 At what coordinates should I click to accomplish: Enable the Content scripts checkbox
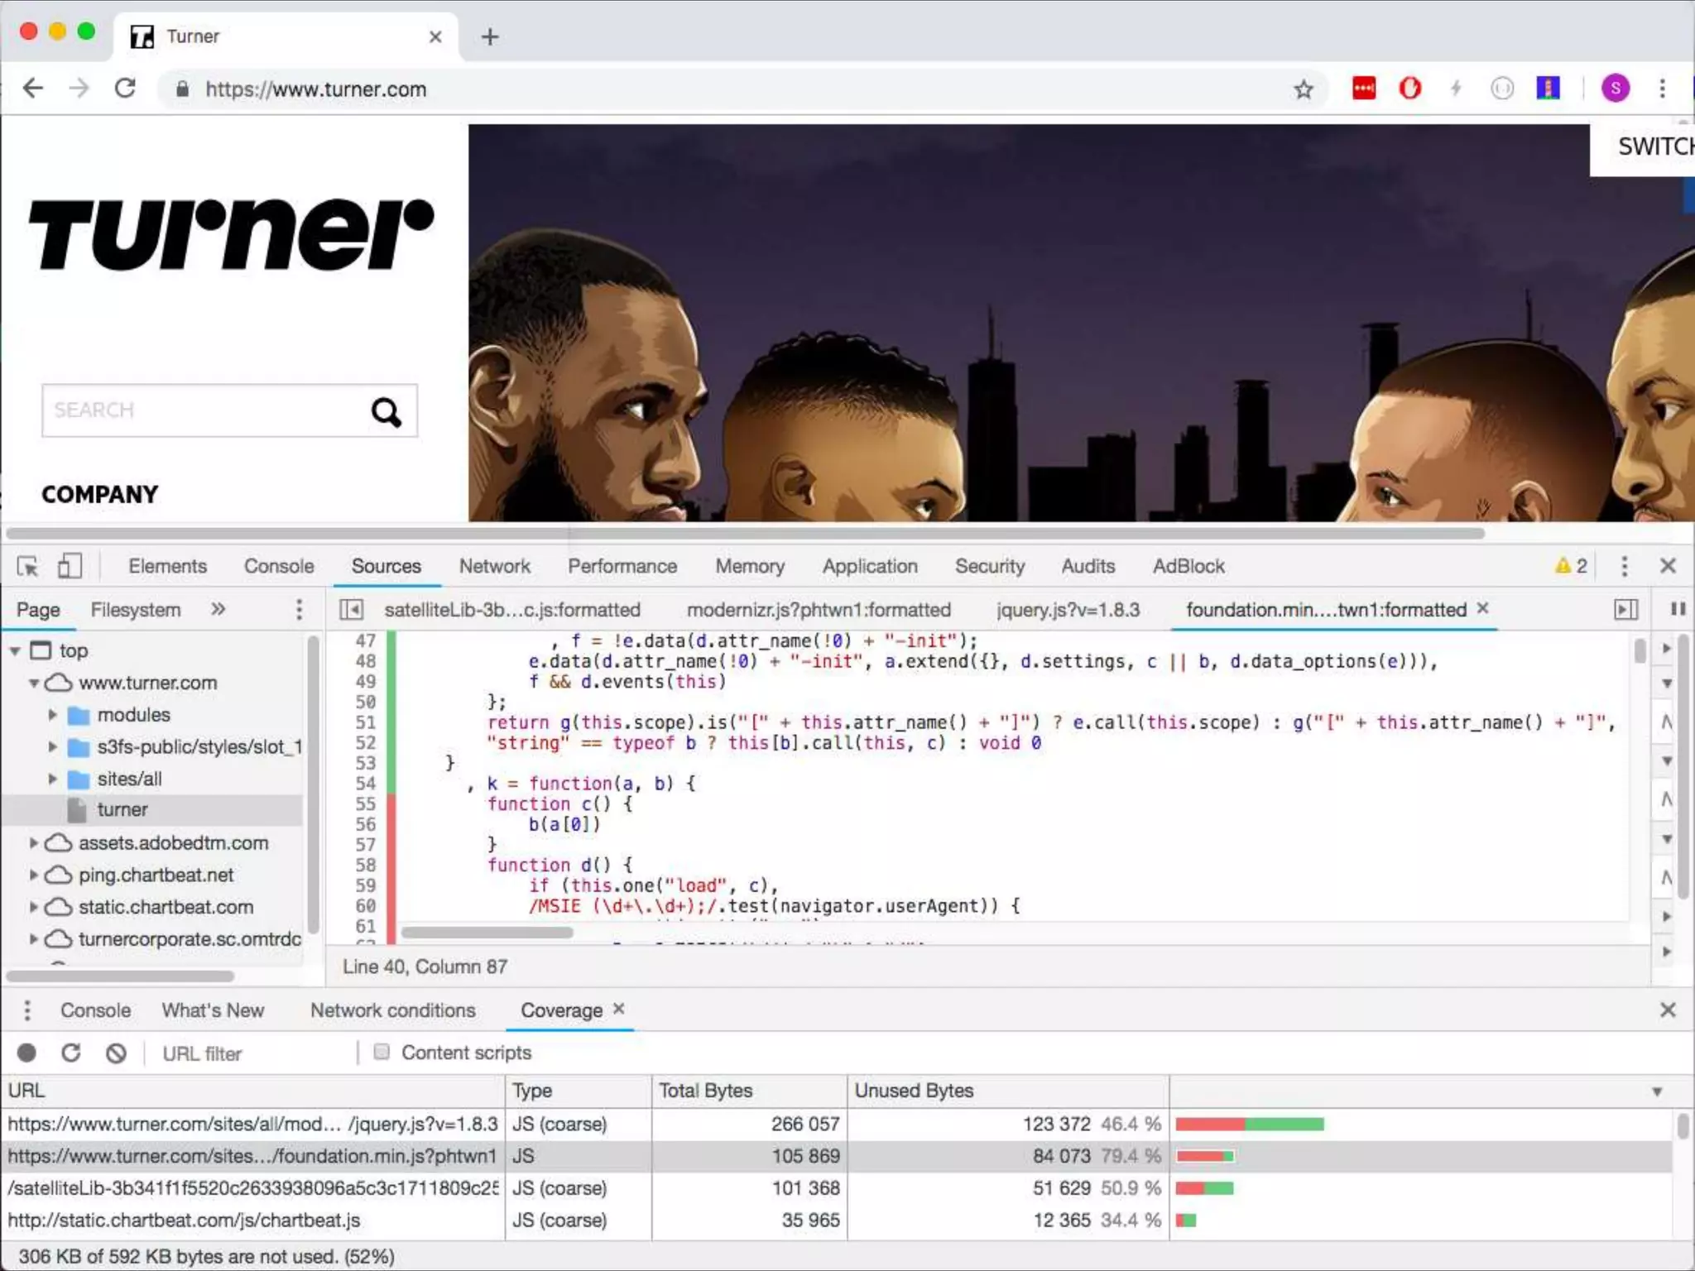(382, 1052)
